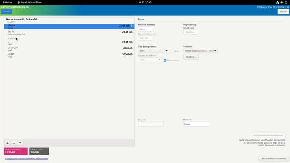Click Modificar button under Volumen
Screen dimensions: 290x163
click(x=191, y=57)
